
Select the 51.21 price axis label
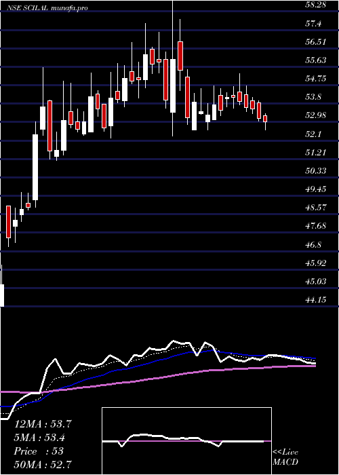tap(316, 153)
